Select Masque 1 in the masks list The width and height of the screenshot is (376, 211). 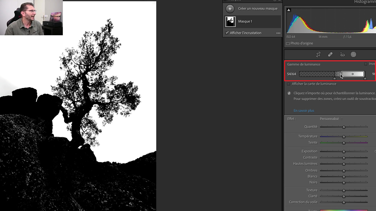(245, 21)
